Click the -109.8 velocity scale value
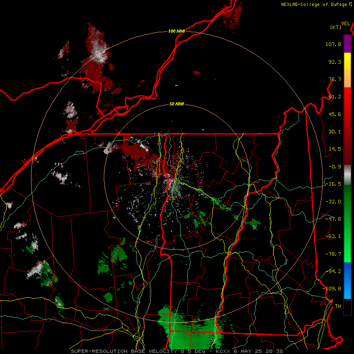This screenshot has height=354, width=354. click(x=332, y=289)
